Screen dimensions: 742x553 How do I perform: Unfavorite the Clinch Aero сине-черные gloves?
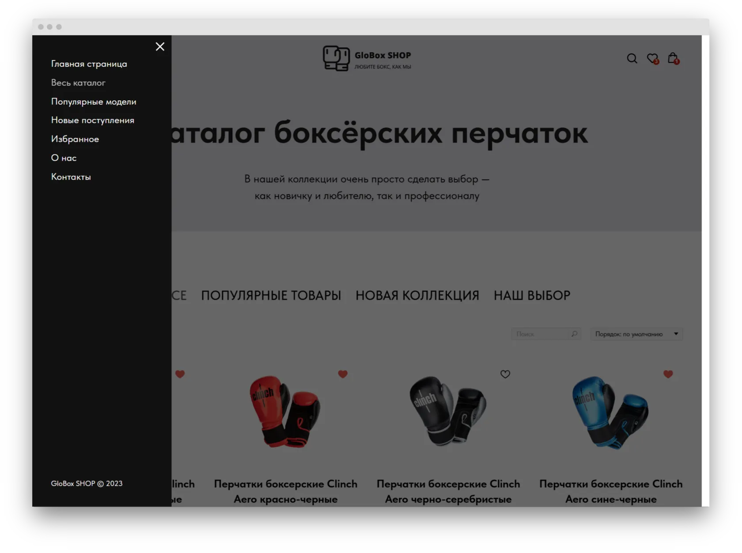click(x=668, y=374)
